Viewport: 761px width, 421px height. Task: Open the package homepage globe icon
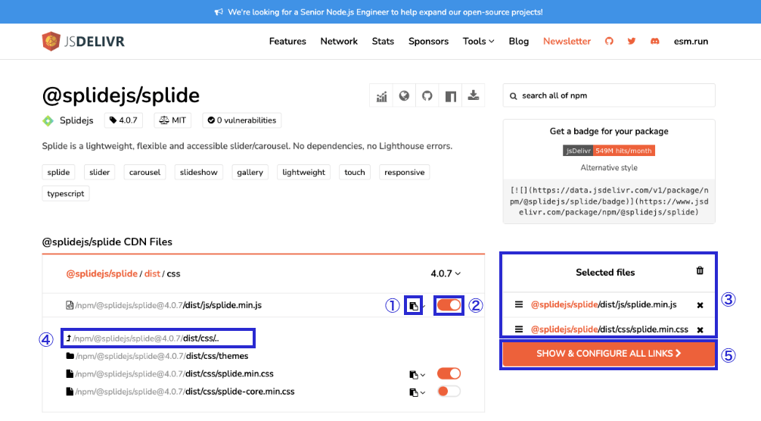(x=404, y=96)
